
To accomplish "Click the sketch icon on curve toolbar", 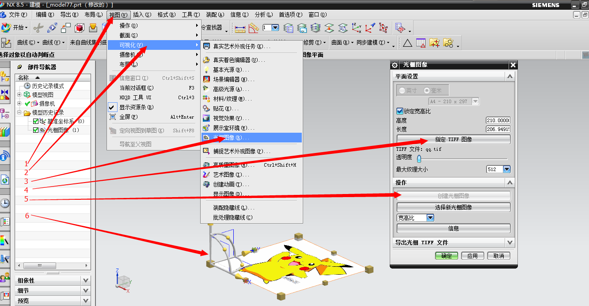I will (6, 43).
